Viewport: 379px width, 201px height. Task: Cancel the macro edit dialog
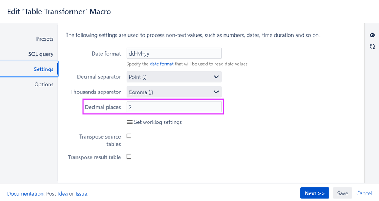coord(364,193)
